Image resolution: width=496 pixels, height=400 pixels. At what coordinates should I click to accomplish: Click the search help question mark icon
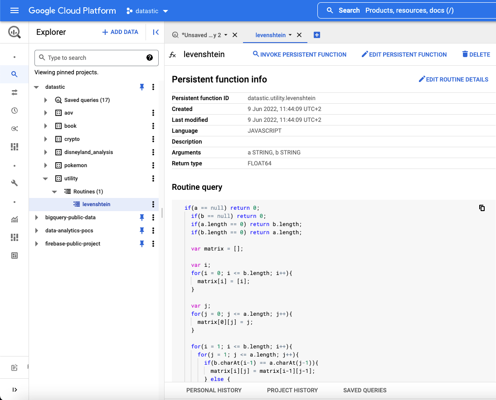150,58
